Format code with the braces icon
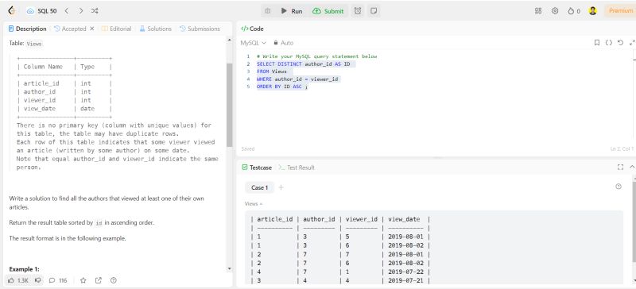The height and width of the screenshot is (289, 636). pos(608,43)
